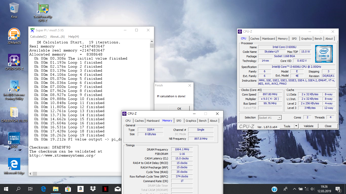Click the Validate button in CPU-Z
The height and width of the screenshot is (194, 346).
[309, 126]
